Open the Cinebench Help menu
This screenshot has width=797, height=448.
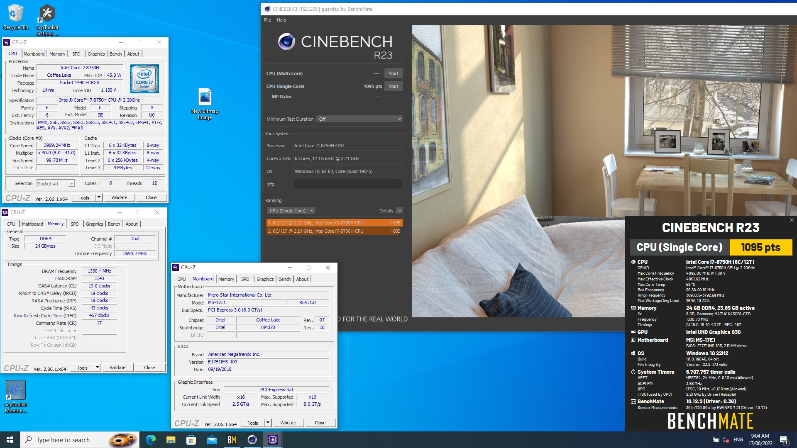[281, 20]
